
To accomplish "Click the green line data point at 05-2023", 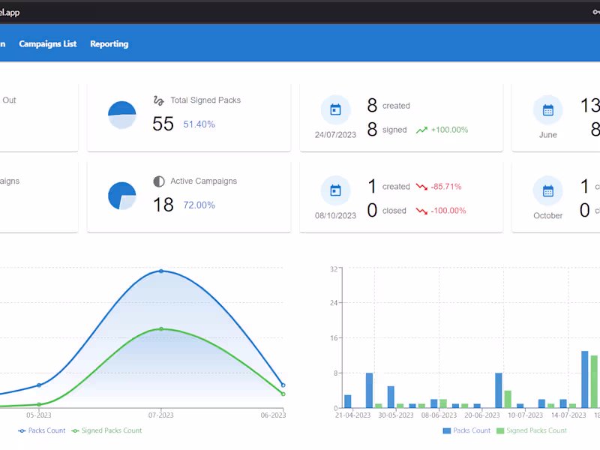I will (x=39, y=404).
